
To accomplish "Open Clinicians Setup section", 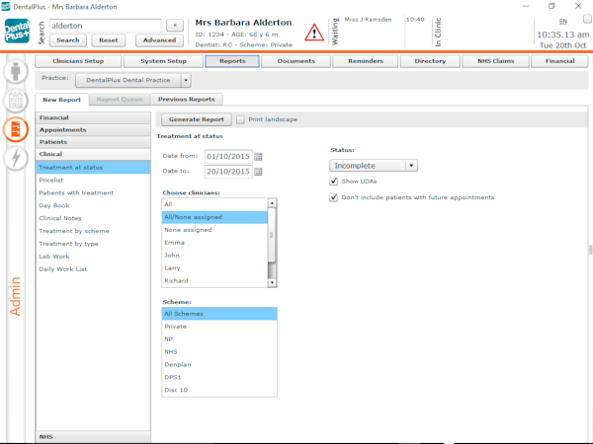I will click(x=78, y=61).
